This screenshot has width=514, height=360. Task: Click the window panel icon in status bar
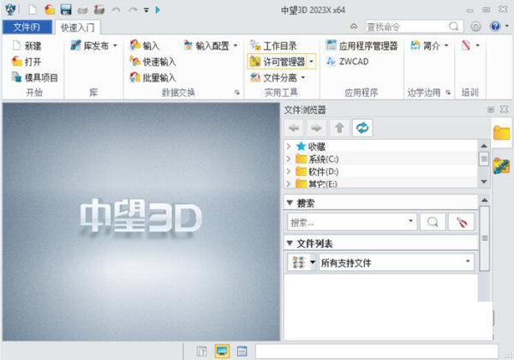[x=242, y=351]
